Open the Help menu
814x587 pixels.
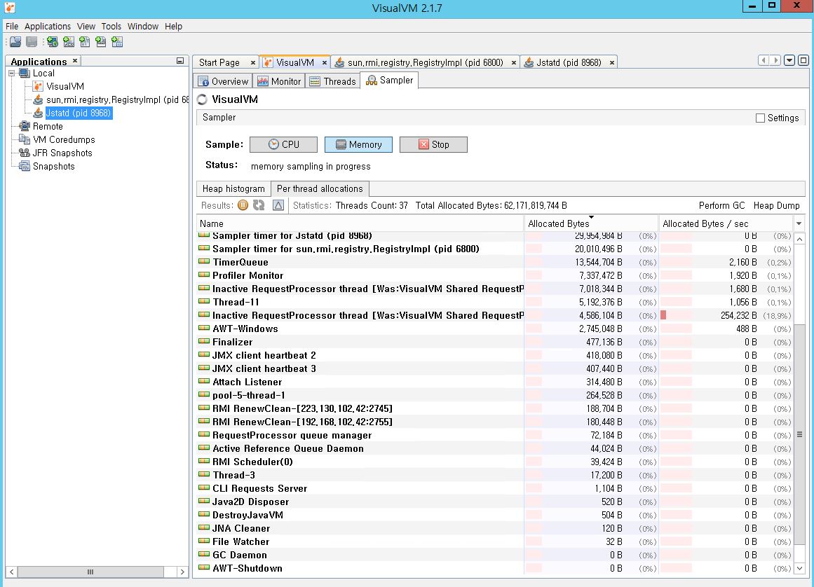pos(173,27)
